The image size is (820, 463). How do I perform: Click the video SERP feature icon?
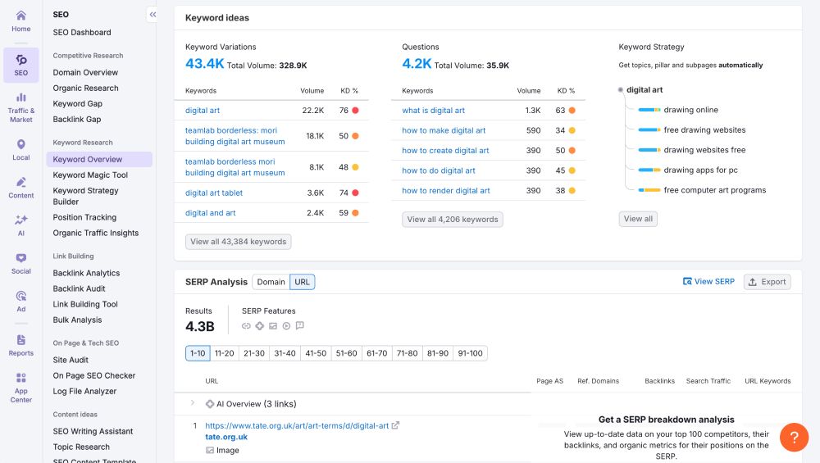[286, 326]
